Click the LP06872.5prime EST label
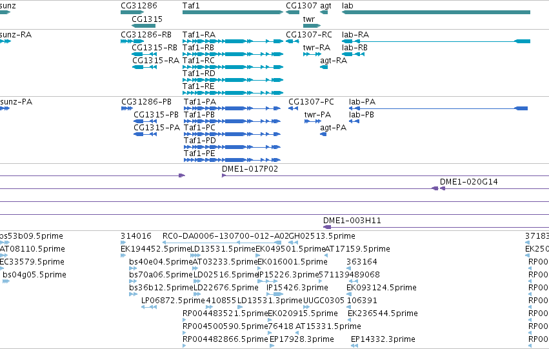 point(173,301)
